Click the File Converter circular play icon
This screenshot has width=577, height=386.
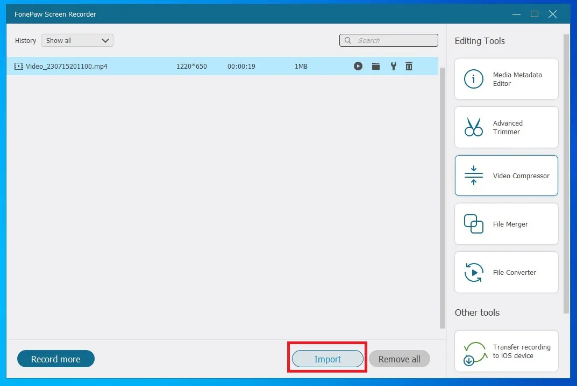[x=474, y=272]
